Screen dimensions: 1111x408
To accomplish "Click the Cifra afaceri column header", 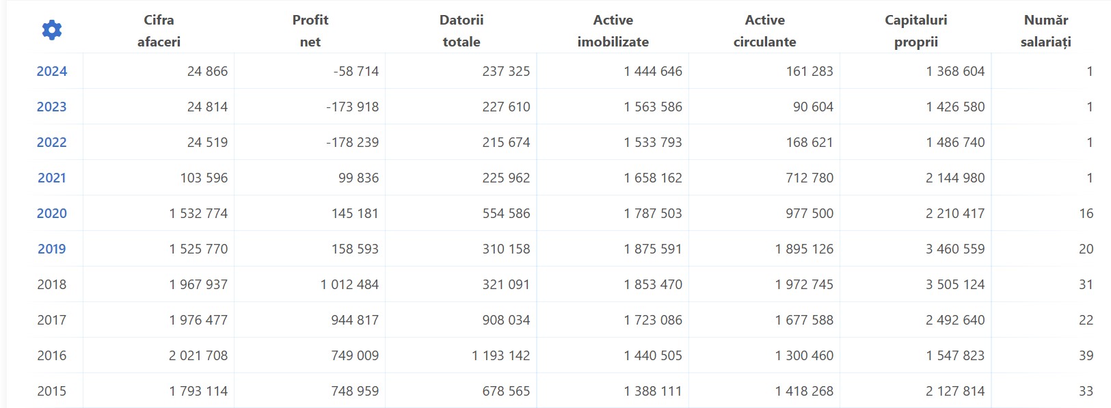I will pyautogui.click(x=159, y=31).
